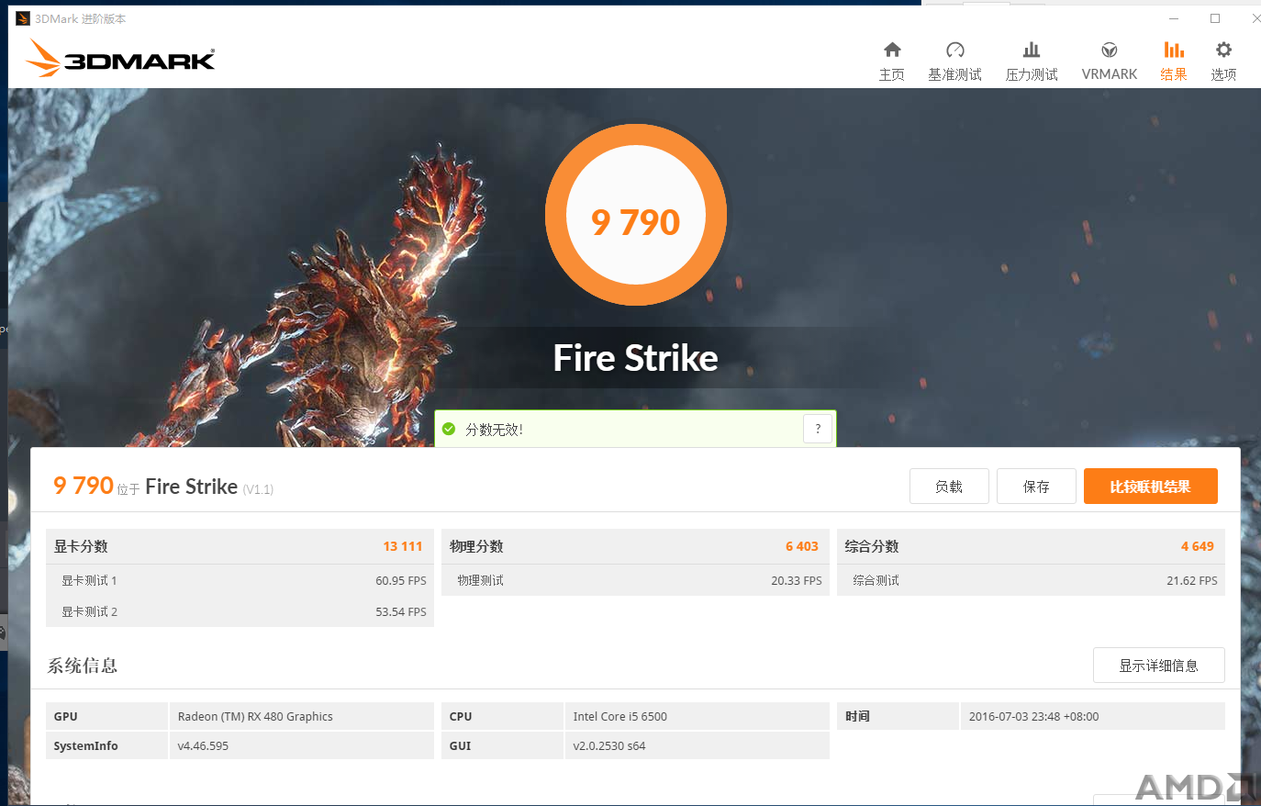Click the 保存 save button
The height and width of the screenshot is (806, 1261).
click(1036, 487)
